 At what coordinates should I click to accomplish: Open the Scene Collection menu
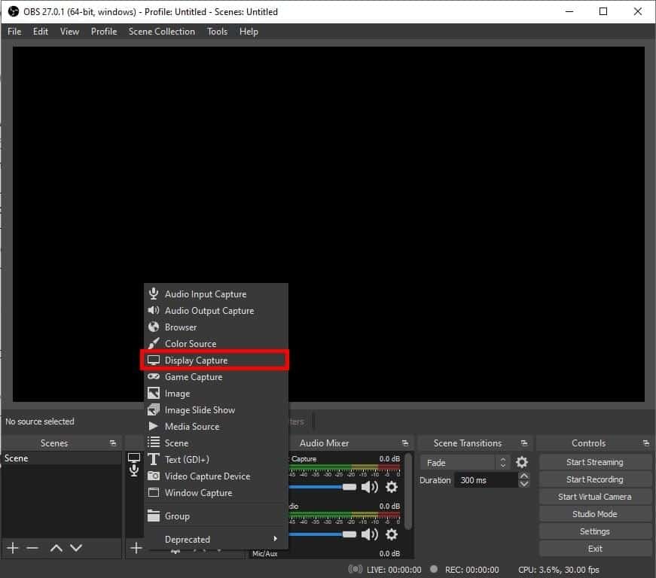point(161,32)
